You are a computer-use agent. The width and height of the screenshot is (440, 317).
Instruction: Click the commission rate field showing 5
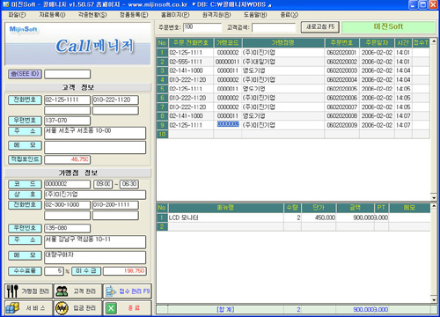54,270
